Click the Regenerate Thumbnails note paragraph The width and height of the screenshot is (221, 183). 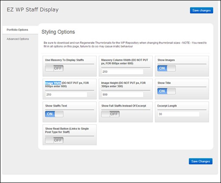click(125, 45)
